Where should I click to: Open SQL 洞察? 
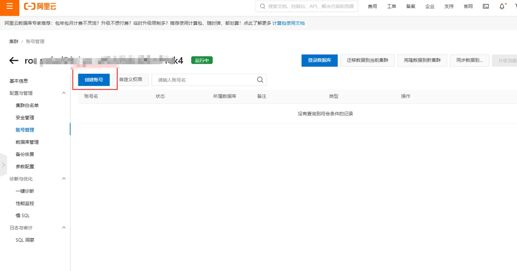pyautogui.click(x=25, y=240)
